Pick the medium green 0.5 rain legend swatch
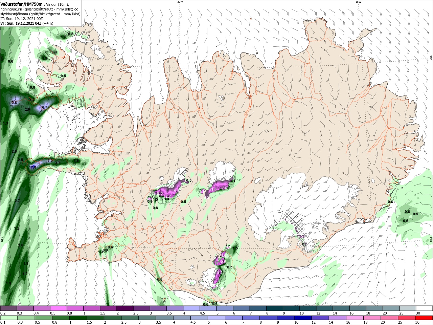 pyautogui.click(x=43, y=318)
